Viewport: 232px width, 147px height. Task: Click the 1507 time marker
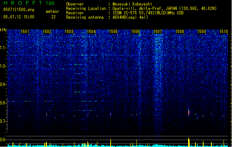coord(157,32)
